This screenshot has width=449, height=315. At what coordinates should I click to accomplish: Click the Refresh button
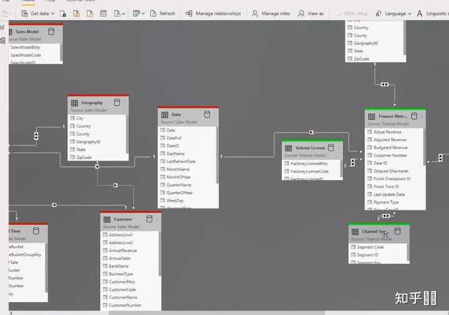click(163, 14)
